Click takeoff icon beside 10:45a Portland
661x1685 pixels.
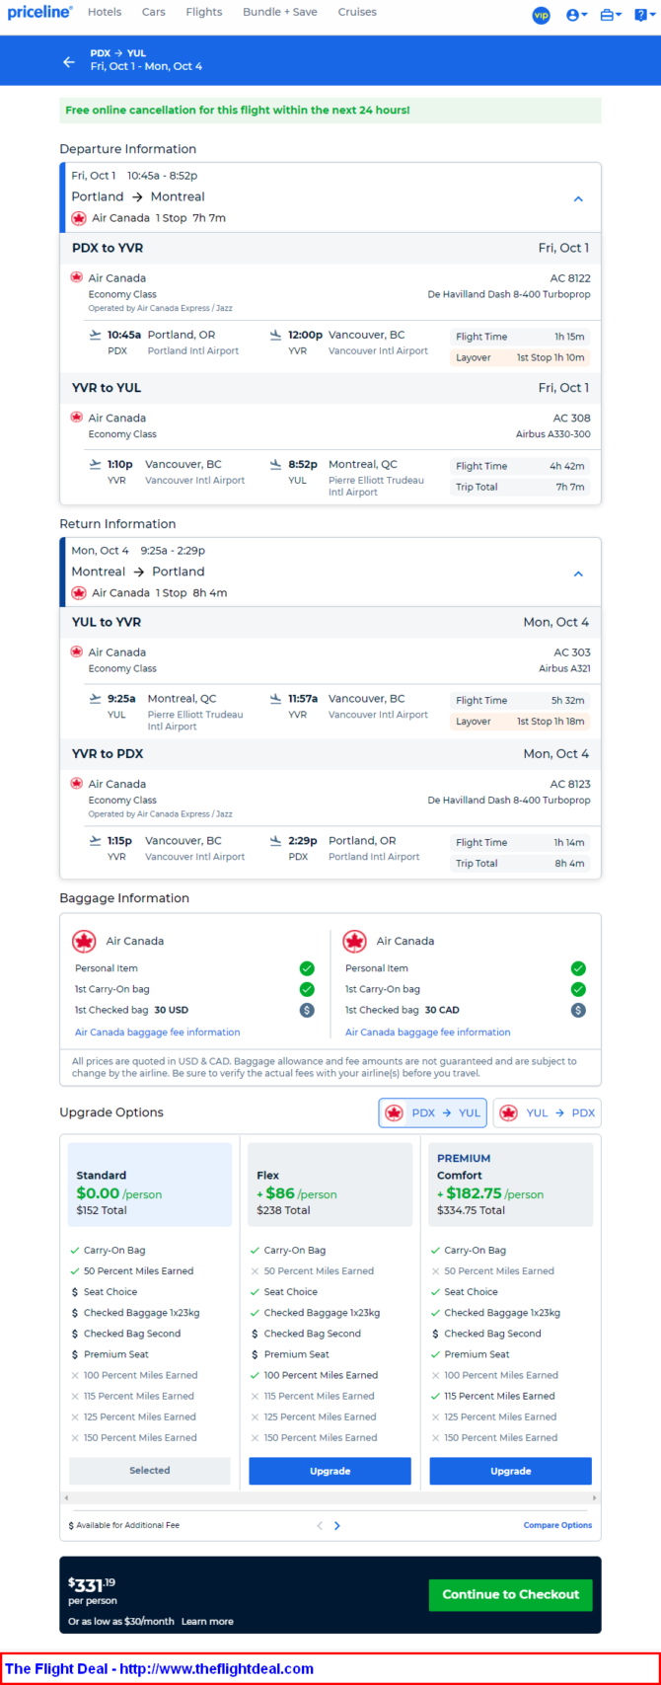tap(95, 335)
